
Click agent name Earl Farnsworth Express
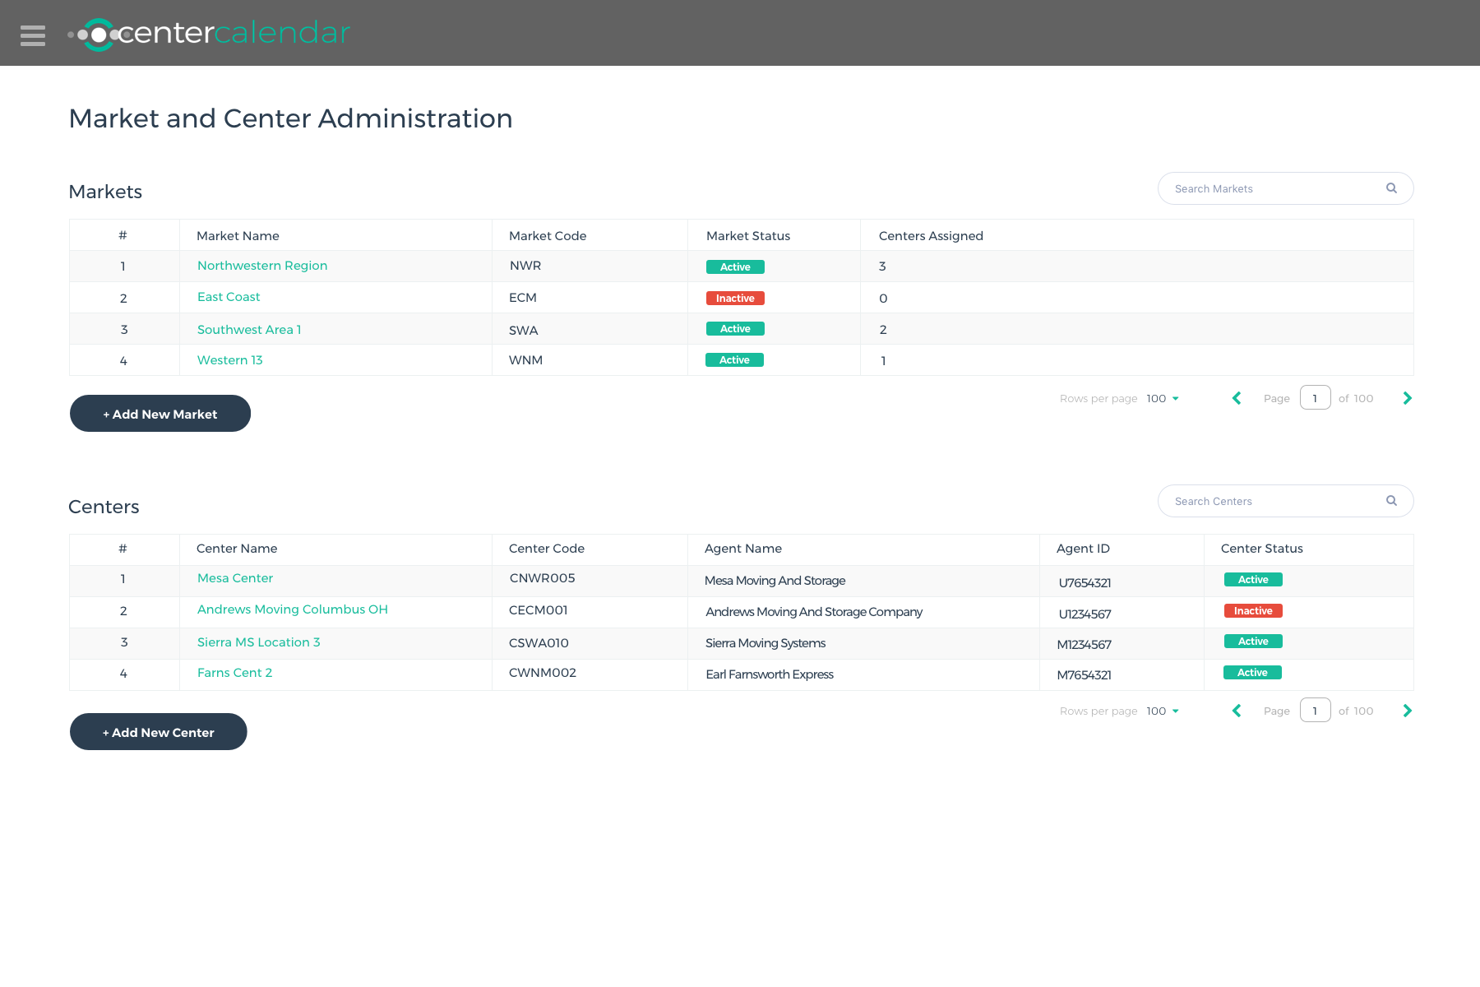tap(770, 674)
